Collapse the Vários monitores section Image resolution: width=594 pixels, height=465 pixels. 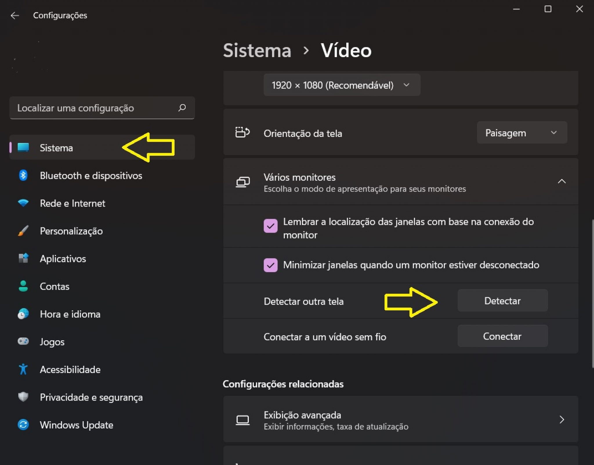click(562, 181)
